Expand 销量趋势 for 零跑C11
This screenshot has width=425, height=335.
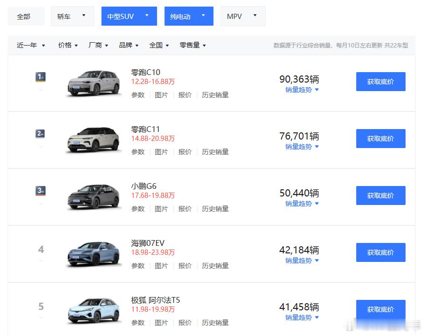(x=302, y=147)
